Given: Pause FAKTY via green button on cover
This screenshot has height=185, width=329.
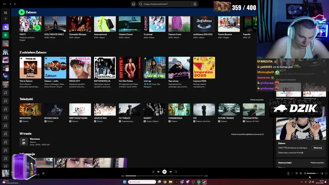Looking at the screenshot, I should 37,27.
